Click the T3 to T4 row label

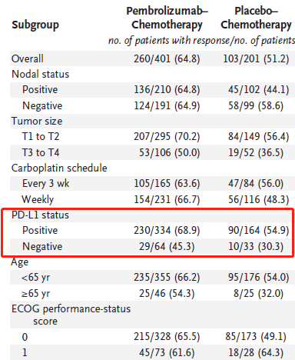click(41, 152)
